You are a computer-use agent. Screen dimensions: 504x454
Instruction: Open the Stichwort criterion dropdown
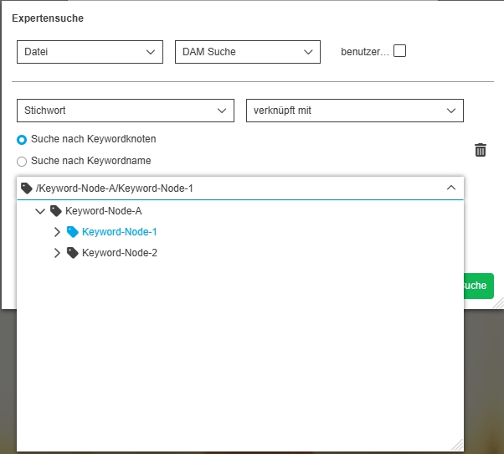click(x=125, y=111)
